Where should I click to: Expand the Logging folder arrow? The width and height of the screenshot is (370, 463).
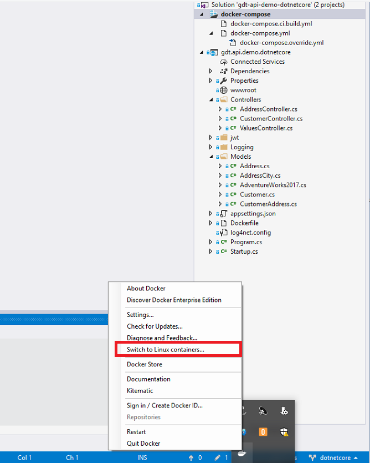point(211,147)
